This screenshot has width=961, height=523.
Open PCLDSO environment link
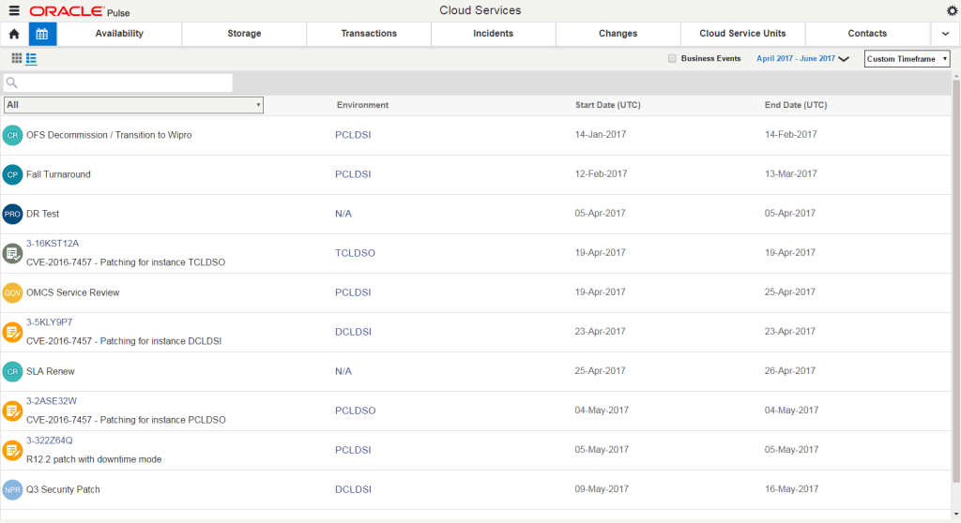(x=356, y=411)
